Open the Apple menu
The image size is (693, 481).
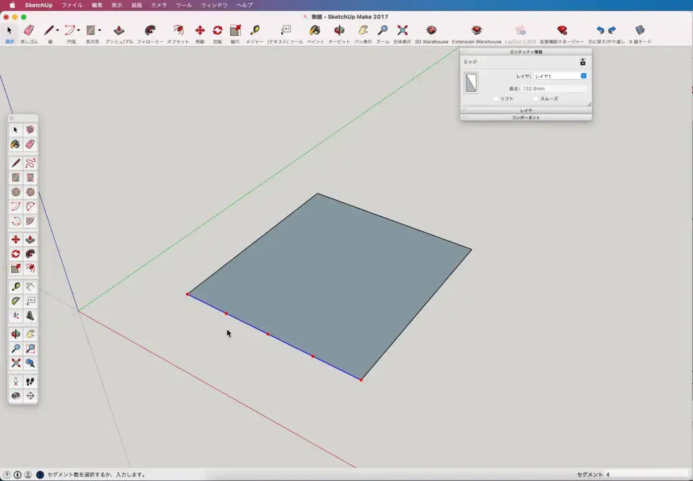(x=12, y=5)
